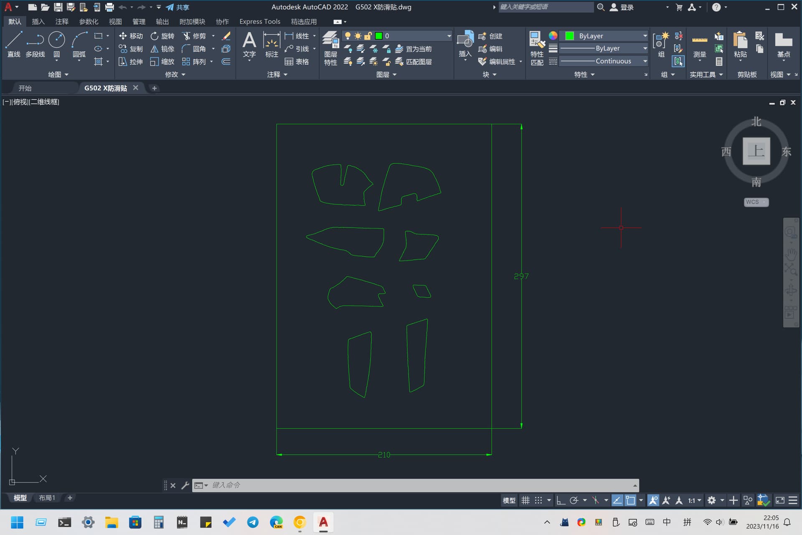Screen dimensions: 802x535
Task: Toggle grid display in status bar
Action: 525,500
